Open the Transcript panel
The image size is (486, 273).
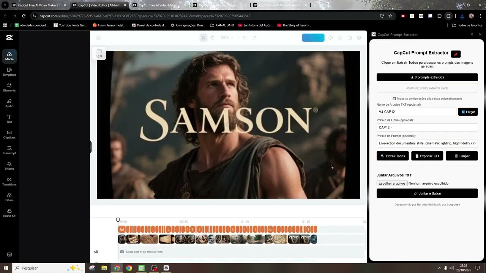click(x=9, y=150)
